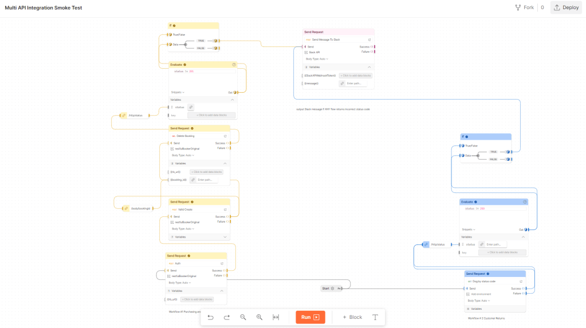Open Snippets dropdown in yellow Evaluate block

[x=178, y=92]
